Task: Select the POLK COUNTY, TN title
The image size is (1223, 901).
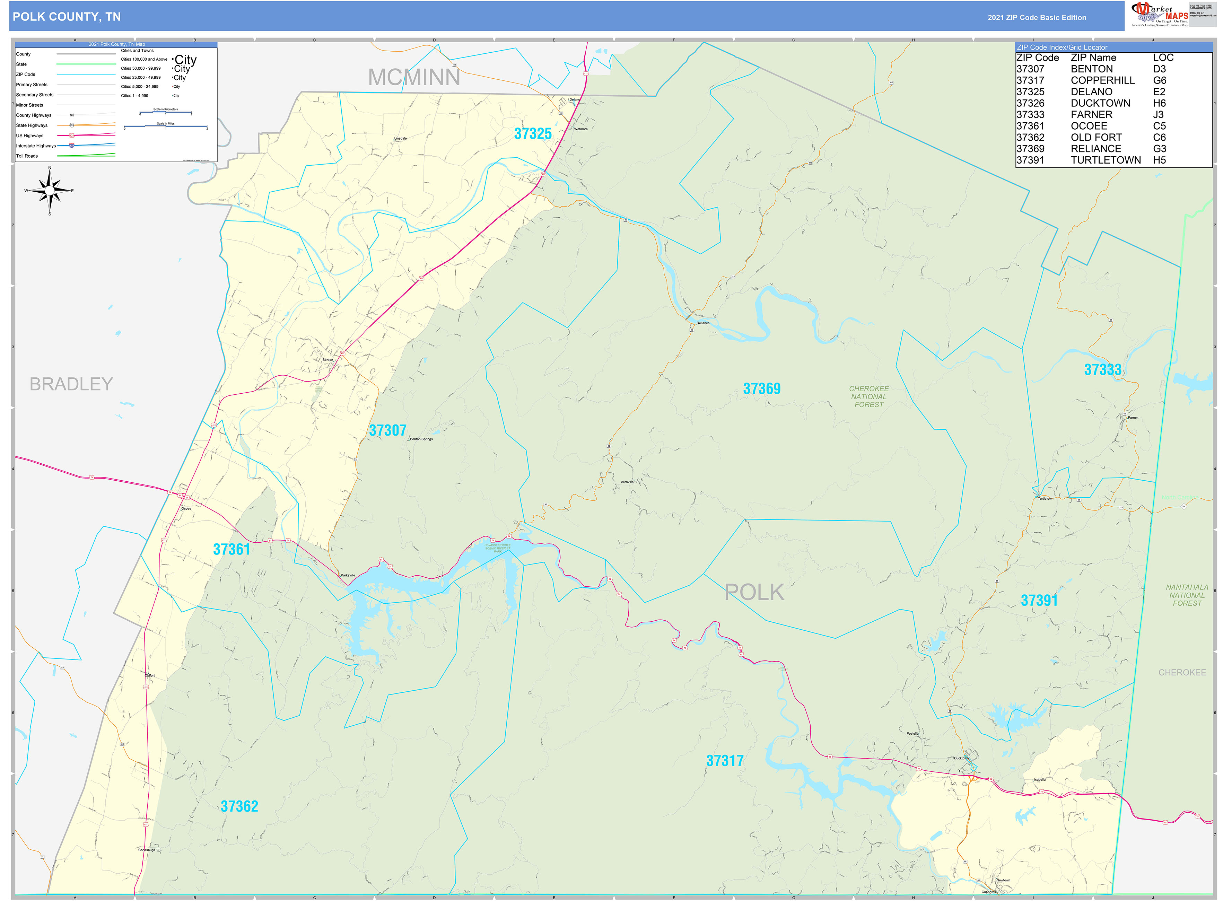Action: (67, 17)
